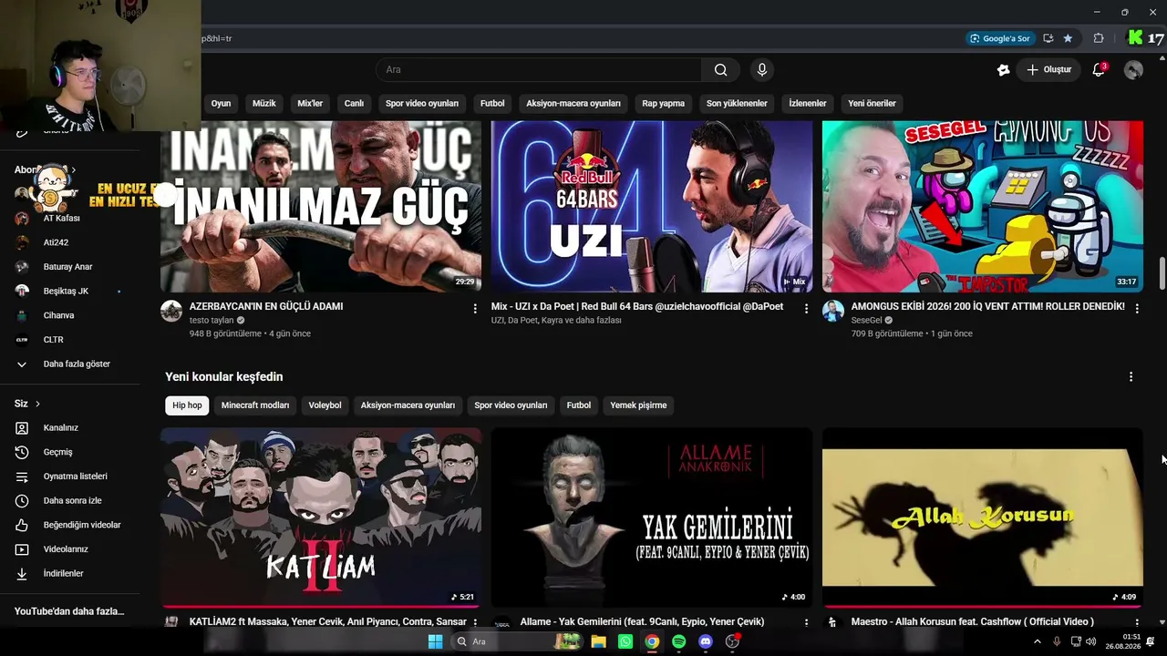Show hidden system tray icons
The height and width of the screenshot is (656, 1167).
[x=1037, y=641]
